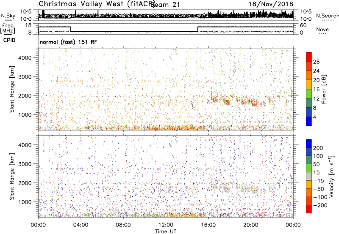339x234 pixels.
Task: Click the frequency step-down near 03:00
Action: coord(70,29)
